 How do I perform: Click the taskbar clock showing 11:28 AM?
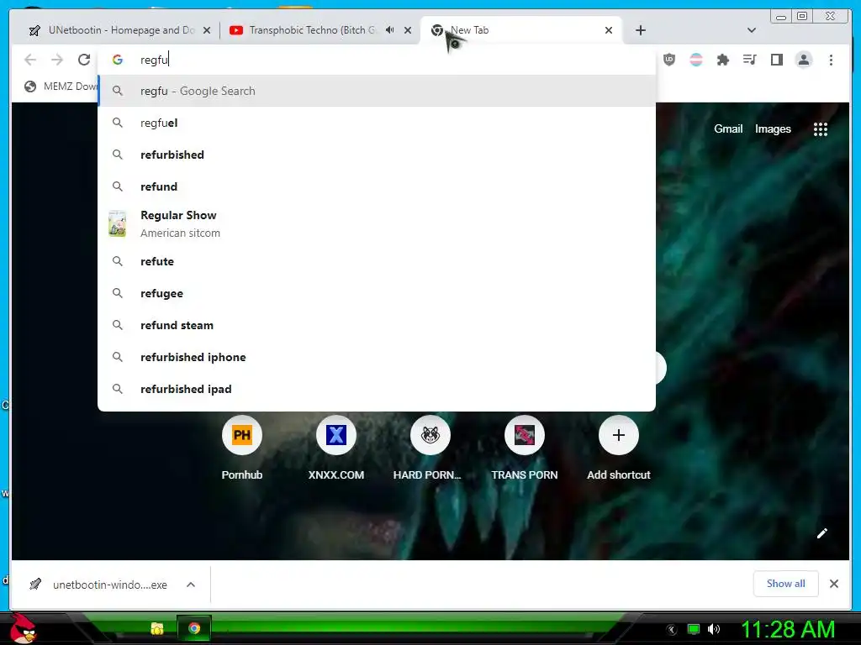787,629
